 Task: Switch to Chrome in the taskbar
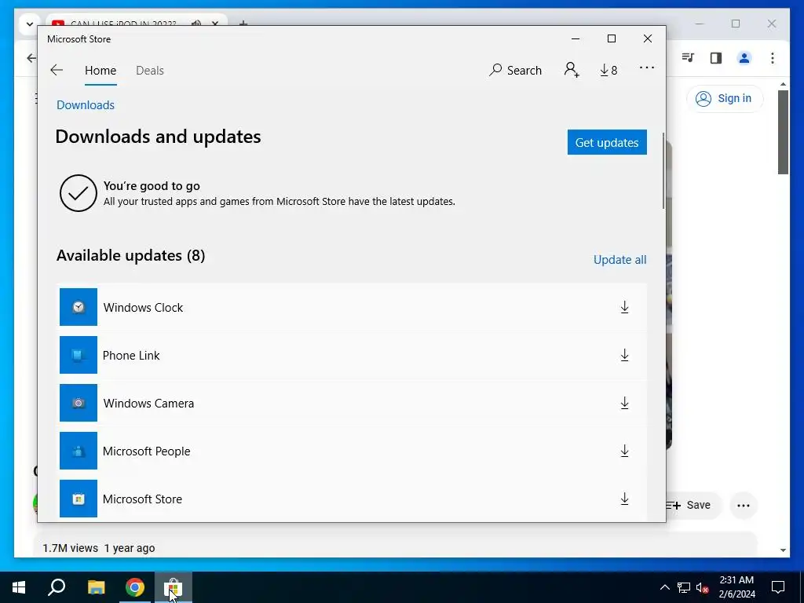(135, 587)
